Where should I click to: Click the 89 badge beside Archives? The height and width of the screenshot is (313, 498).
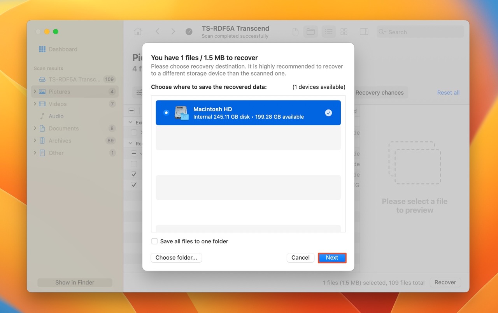click(x=110, y=141)
